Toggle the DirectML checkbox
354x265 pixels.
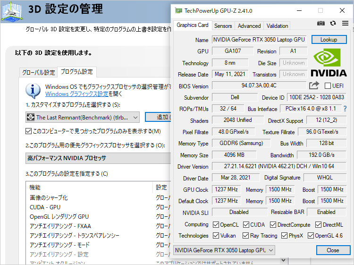click(318, 224)
